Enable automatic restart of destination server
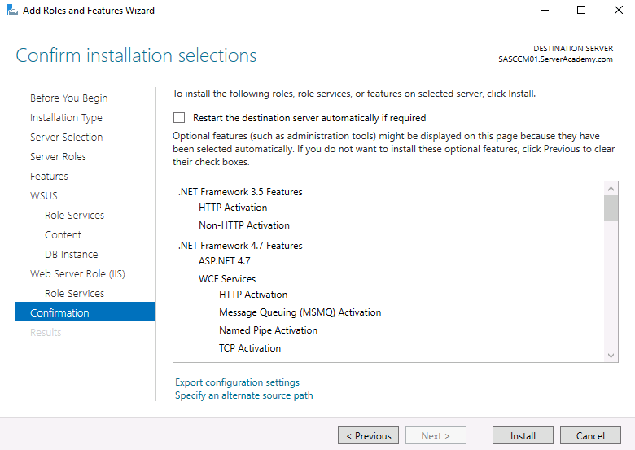The width and height of the screenshot is (635, 450). click(179, 118)
